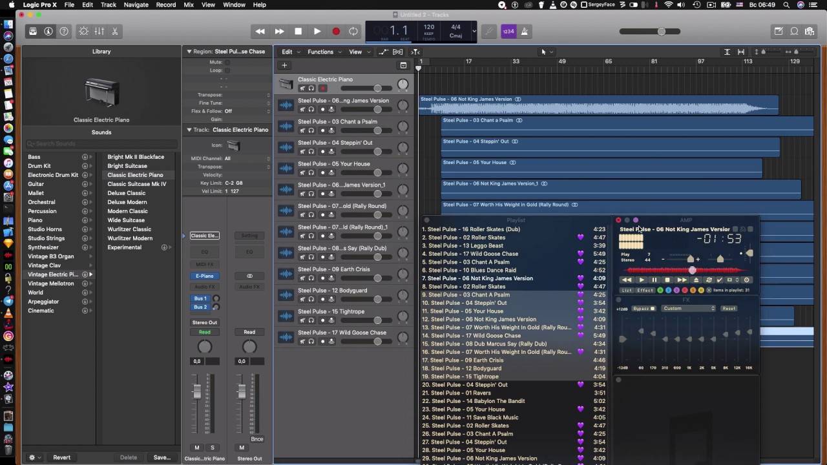Open the Flex & Follow Off dropdown

click(248, 111)
